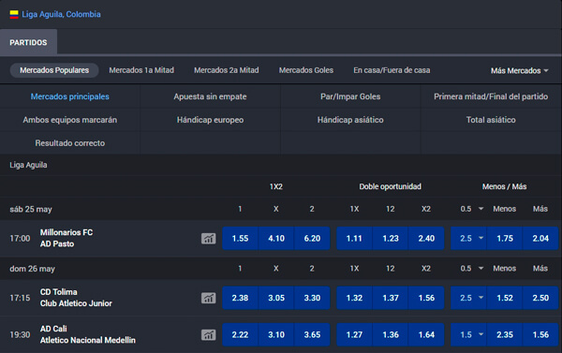Select Más 2.04 for Millonarios match

pyautogui.click(x=540, y=239)
